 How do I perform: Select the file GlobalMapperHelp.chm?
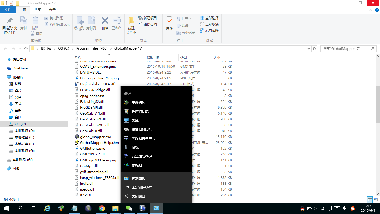(x=99, y=142)
